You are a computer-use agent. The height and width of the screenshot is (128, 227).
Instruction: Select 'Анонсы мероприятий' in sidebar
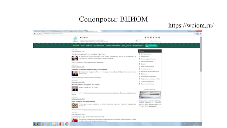148,67
